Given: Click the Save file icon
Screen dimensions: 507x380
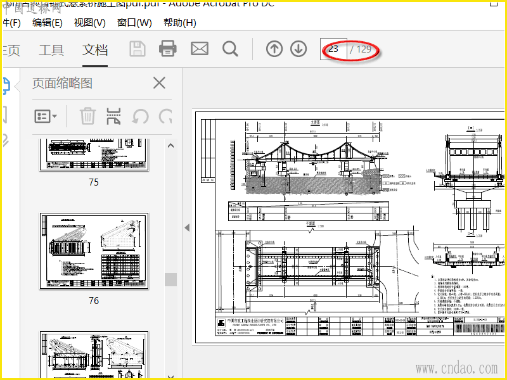Looking at the screenshot, I should pos(138,49).
